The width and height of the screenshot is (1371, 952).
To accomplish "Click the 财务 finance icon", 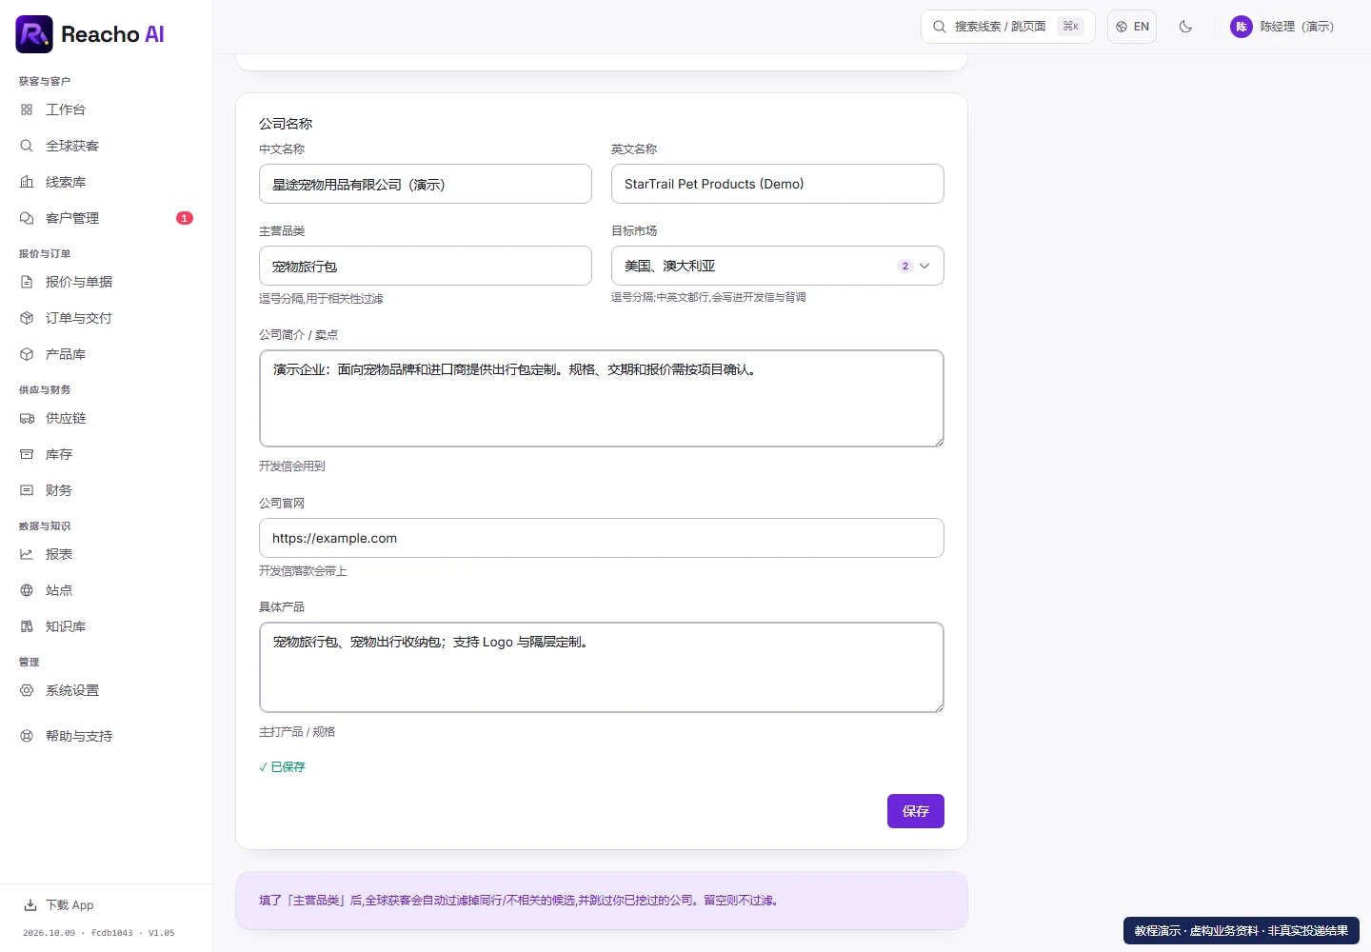I will pos(27,490).
